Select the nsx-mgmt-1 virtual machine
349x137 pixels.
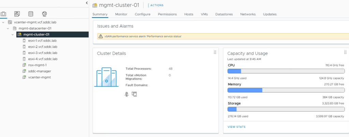click(37, 65)
